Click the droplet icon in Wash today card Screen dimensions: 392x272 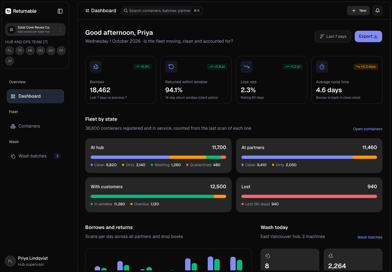tap(268, 256)
